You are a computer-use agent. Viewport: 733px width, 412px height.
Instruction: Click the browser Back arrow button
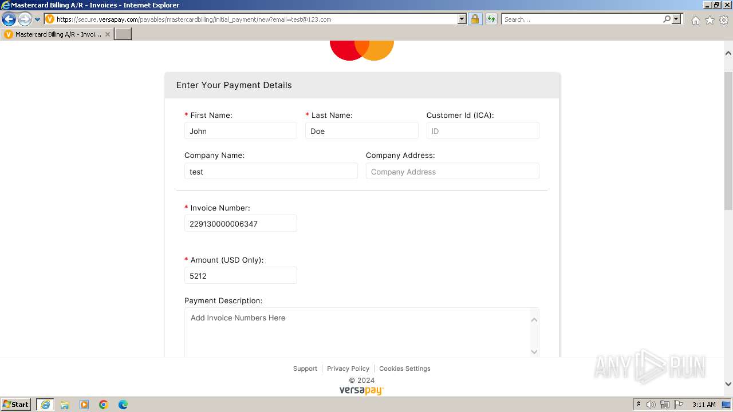(9, 19)
